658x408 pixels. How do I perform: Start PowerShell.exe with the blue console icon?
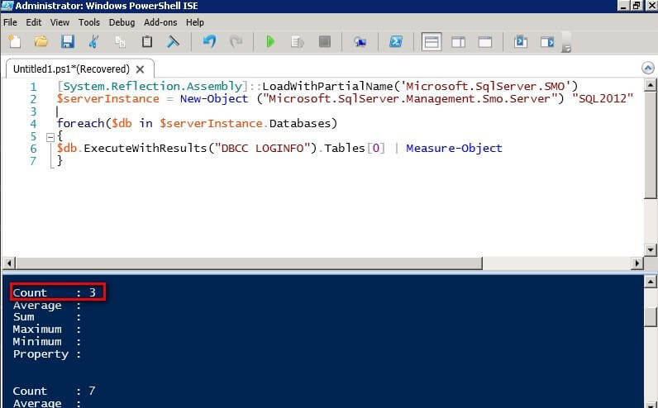coord(396,41)
